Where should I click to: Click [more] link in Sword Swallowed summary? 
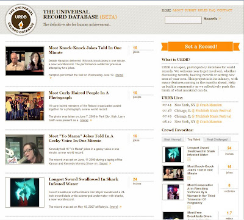click(114, 207)
